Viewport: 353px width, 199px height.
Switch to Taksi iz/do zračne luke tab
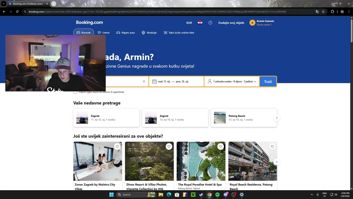point(179,33)
